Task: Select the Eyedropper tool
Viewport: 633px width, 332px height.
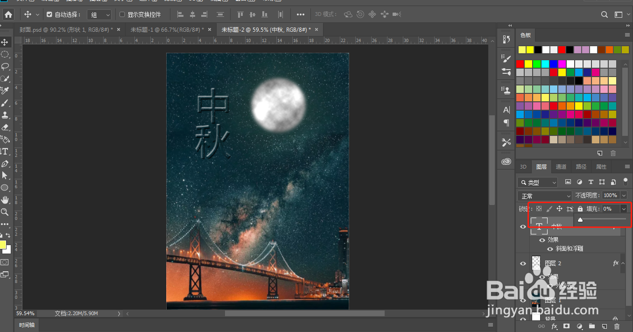Action: [x=5, y=91]
